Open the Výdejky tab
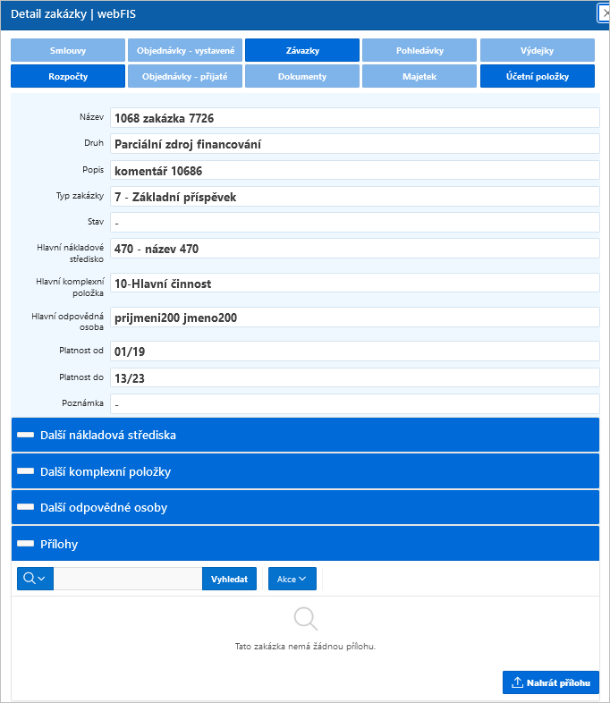 point(538,50)
